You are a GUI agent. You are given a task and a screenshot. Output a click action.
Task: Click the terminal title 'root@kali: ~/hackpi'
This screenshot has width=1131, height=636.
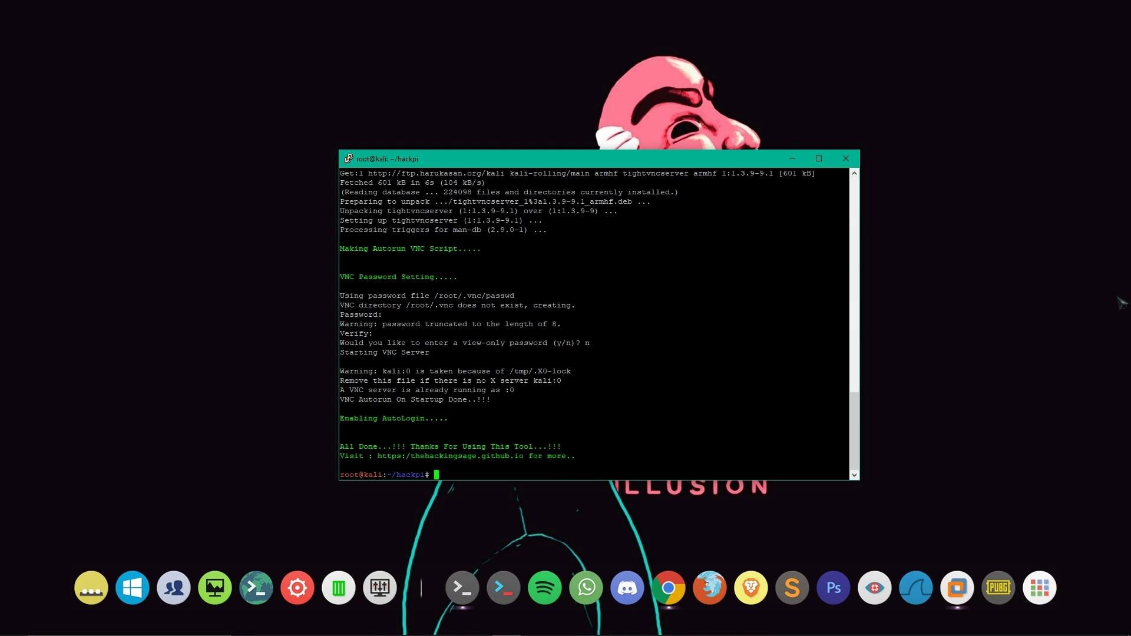point(387,159)
